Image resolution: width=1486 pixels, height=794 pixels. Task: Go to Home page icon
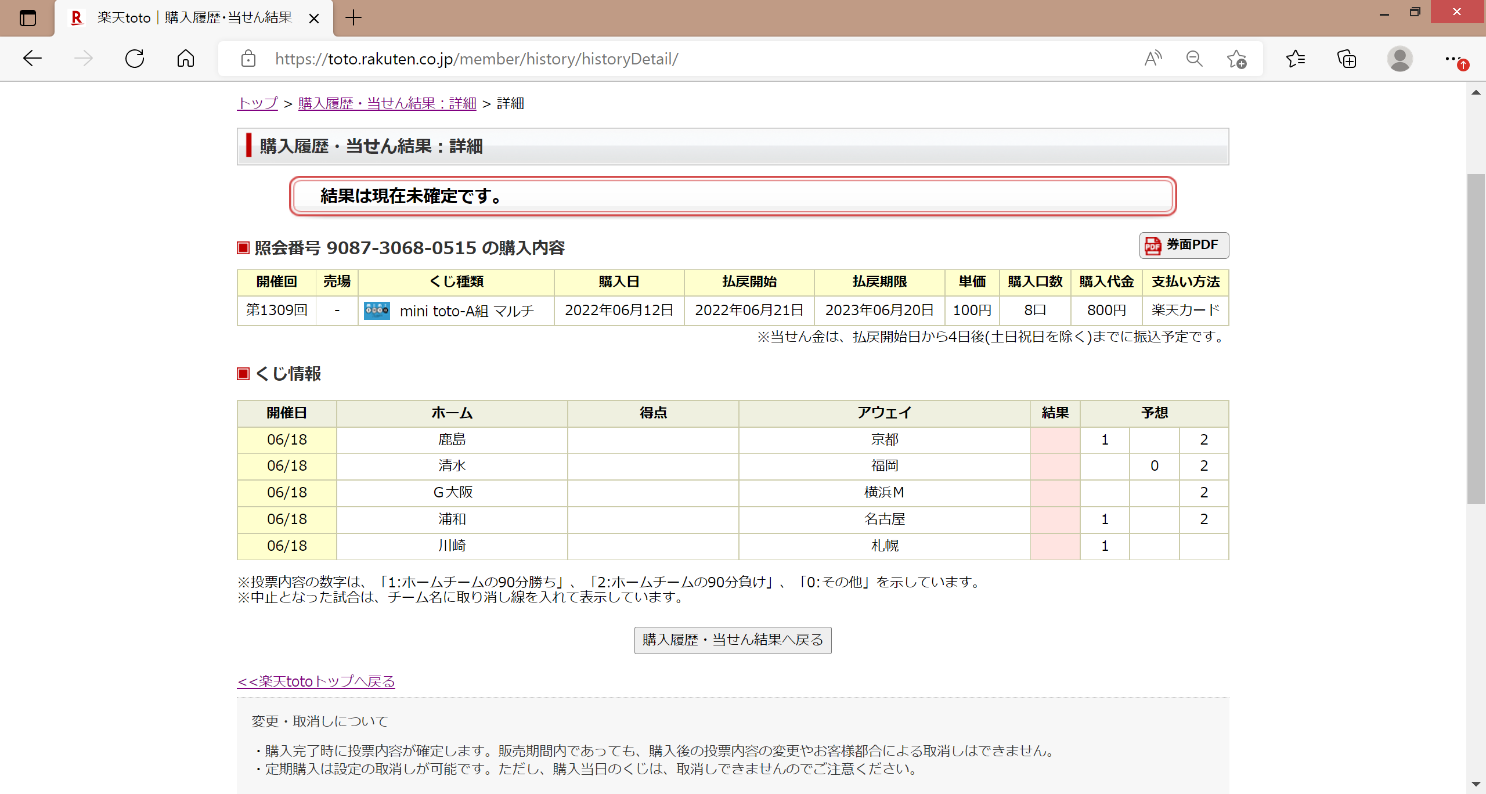(x=186, y=59)
